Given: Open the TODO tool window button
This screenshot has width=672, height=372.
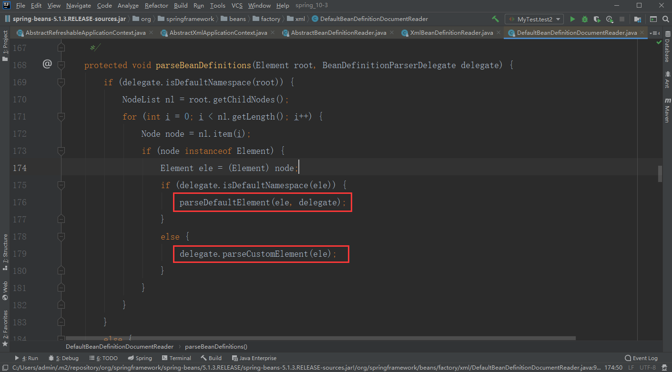Looking at the screenshot, I should point(103,358).
